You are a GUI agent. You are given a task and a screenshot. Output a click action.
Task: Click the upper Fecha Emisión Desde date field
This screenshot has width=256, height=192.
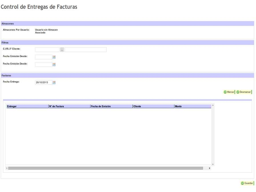coord(43,57)
